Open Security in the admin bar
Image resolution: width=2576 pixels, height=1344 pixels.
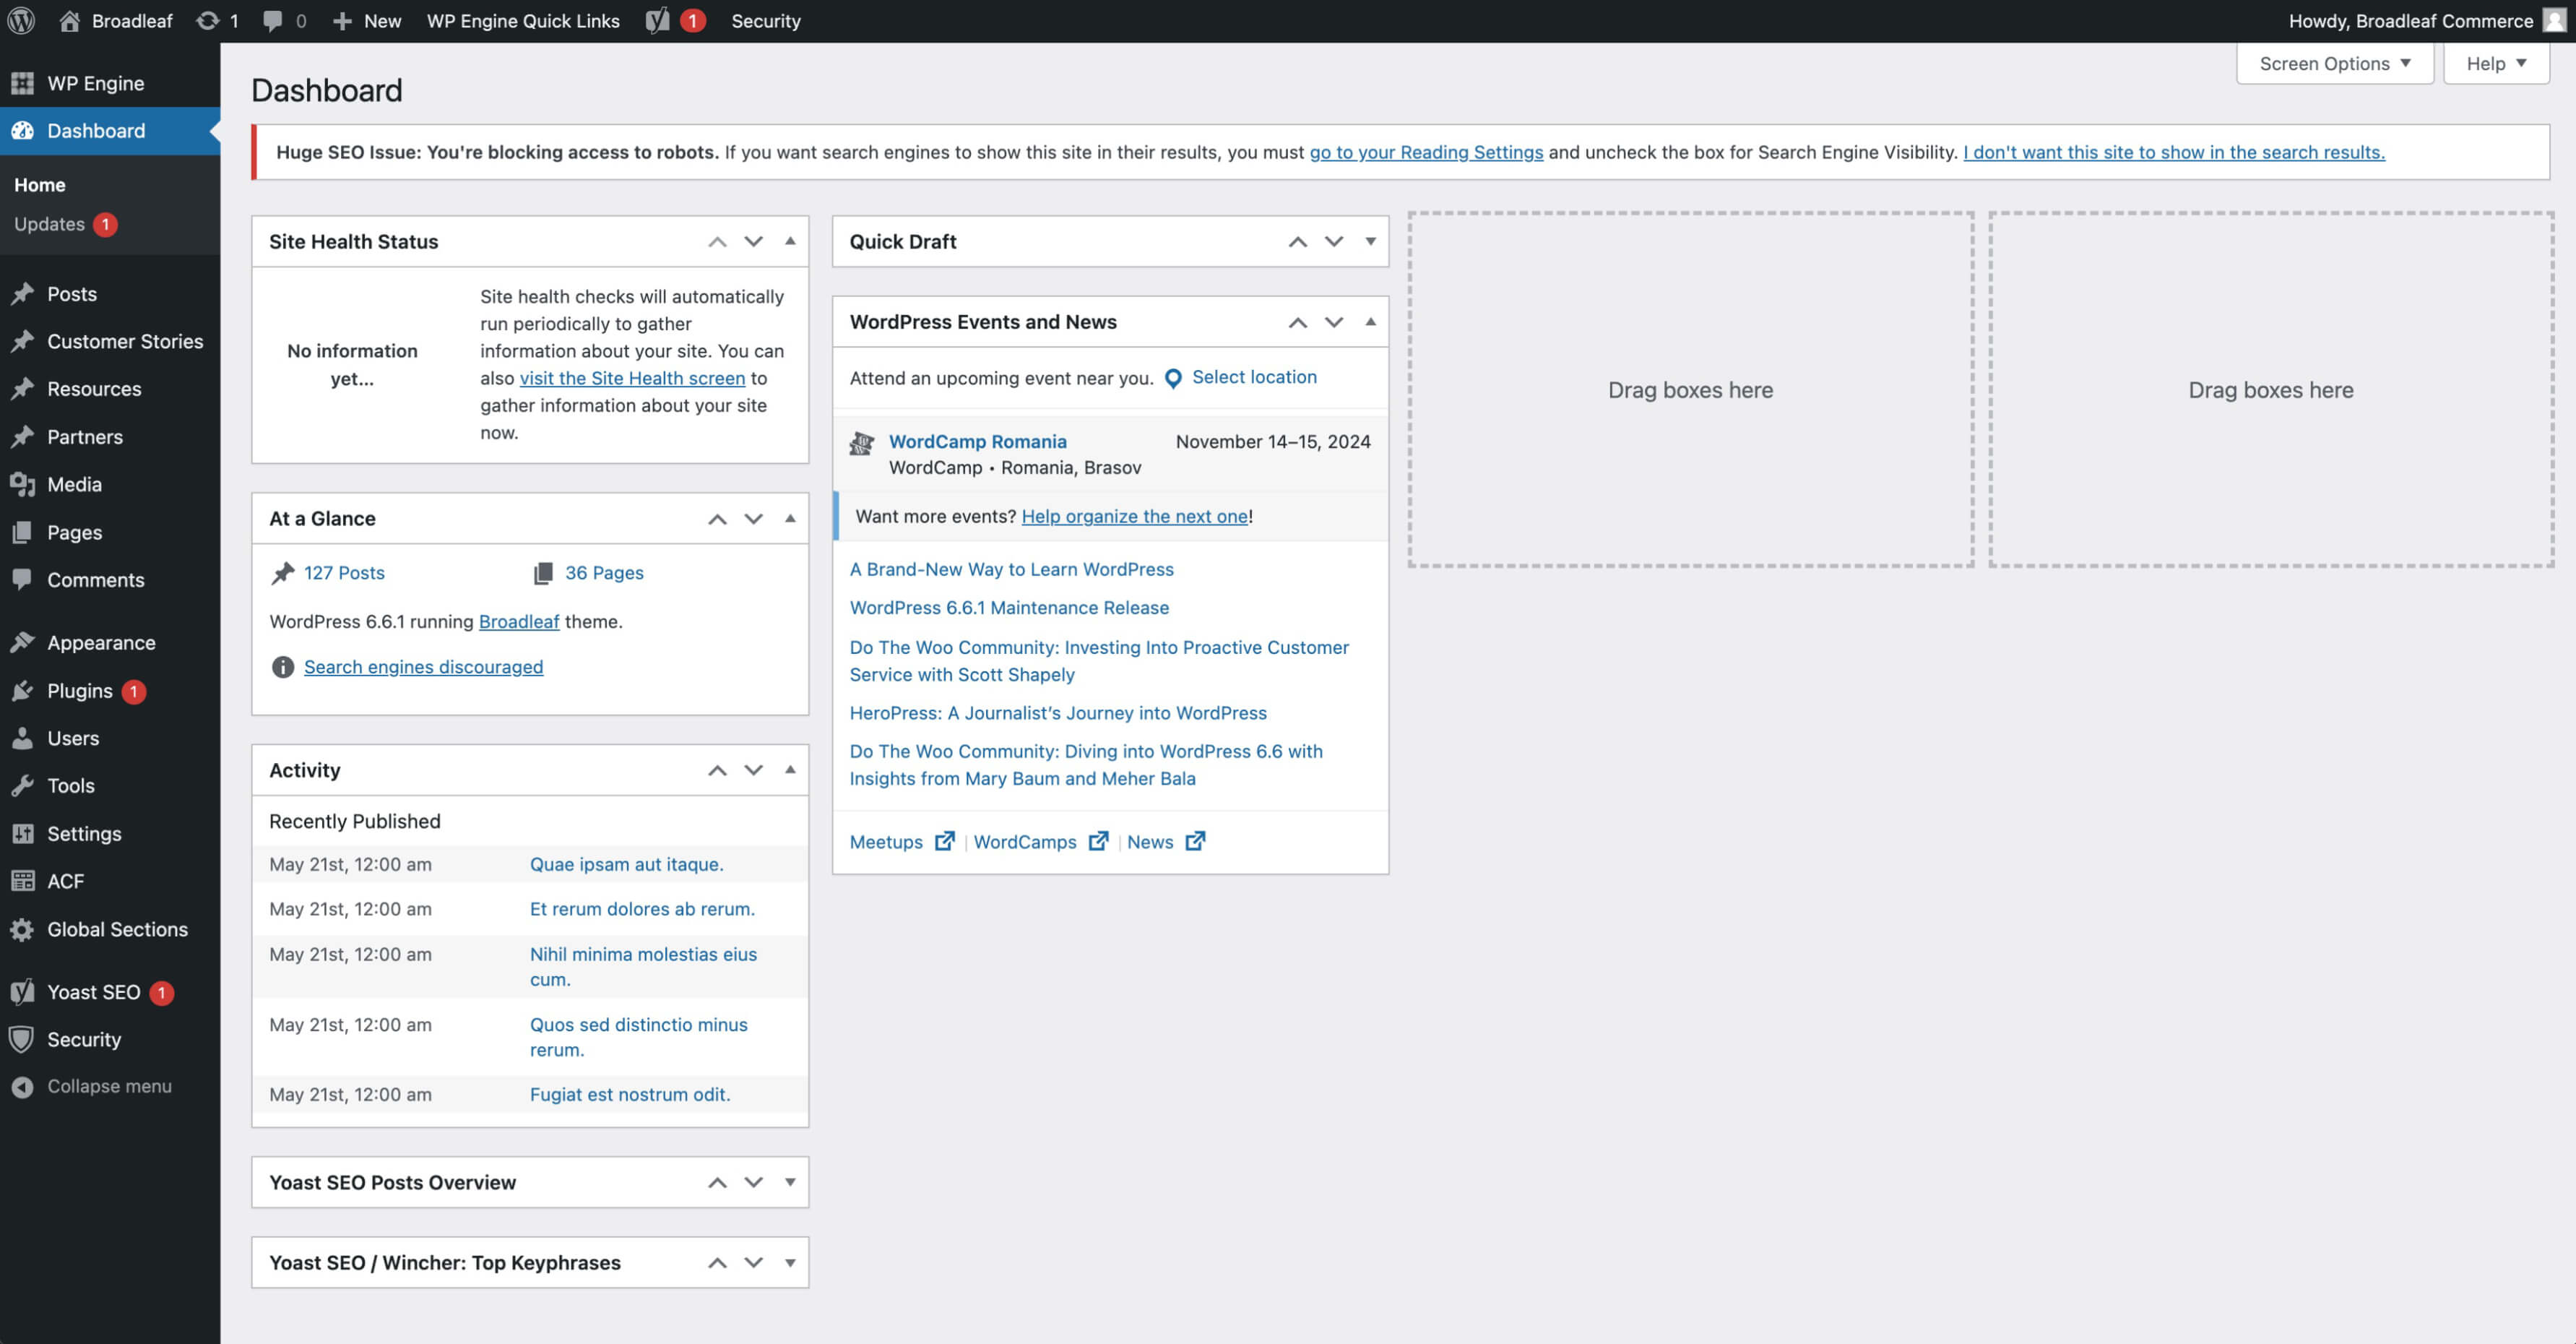[766, 20]
